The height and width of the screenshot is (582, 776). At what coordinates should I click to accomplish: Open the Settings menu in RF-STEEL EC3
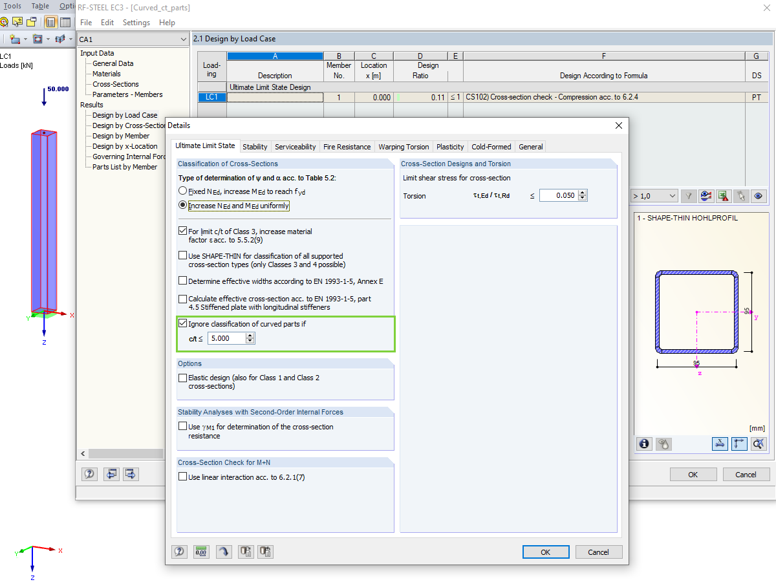click(x=136, y=23)
